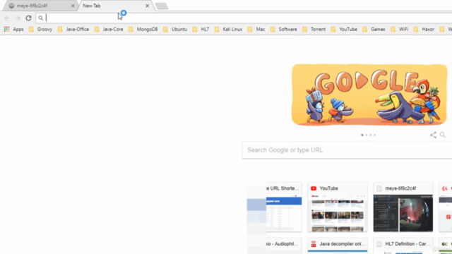The image size is (452, 254).
Task: Open the Haxor bookmark folder
Action: click(x=424, y=30)
